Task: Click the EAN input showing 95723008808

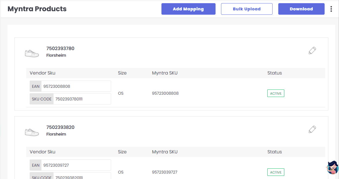Action: [76, 86]
